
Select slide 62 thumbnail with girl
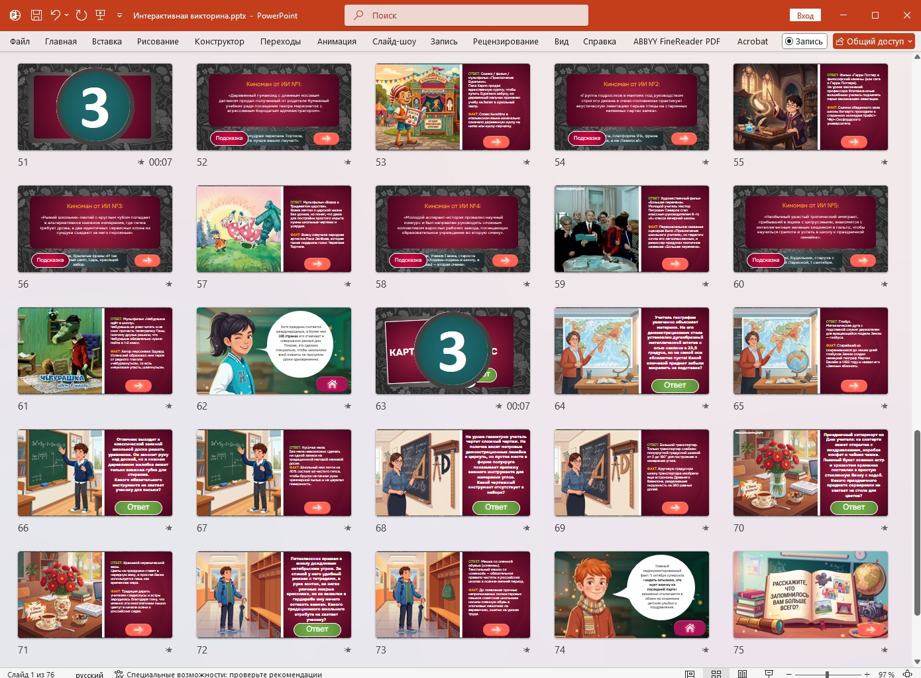274,351
